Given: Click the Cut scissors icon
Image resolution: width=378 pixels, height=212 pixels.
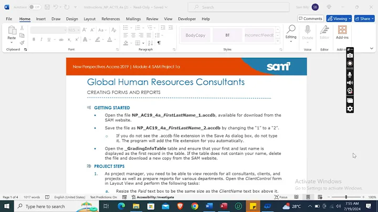Looking at the screenshot, I should 22,28.
